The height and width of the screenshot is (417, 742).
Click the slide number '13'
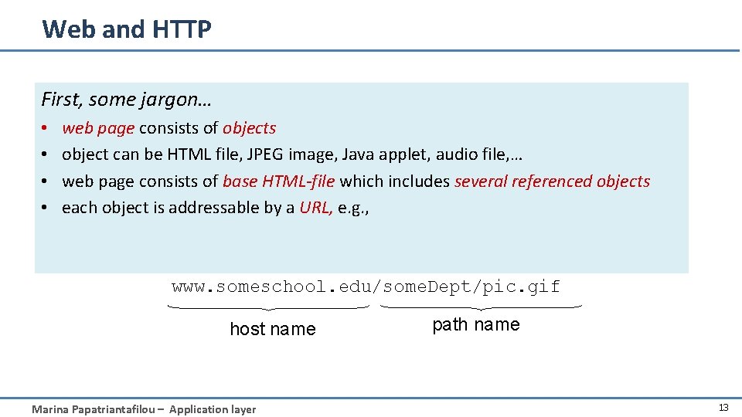(723, 408)
